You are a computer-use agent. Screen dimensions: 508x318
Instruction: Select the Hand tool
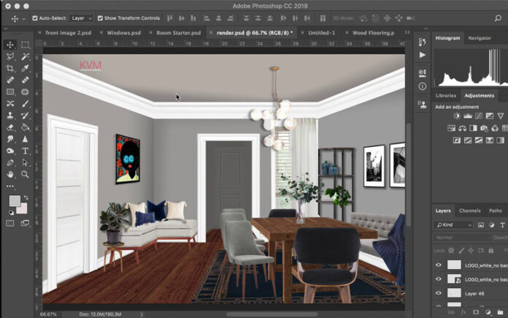click(10, 174)
